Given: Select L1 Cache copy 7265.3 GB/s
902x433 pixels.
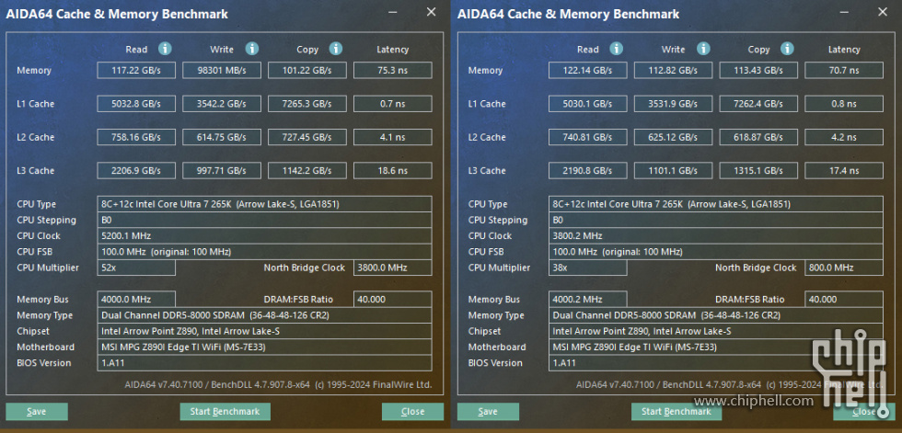Looking at the screenshot, I should click(x=307, y=104).
